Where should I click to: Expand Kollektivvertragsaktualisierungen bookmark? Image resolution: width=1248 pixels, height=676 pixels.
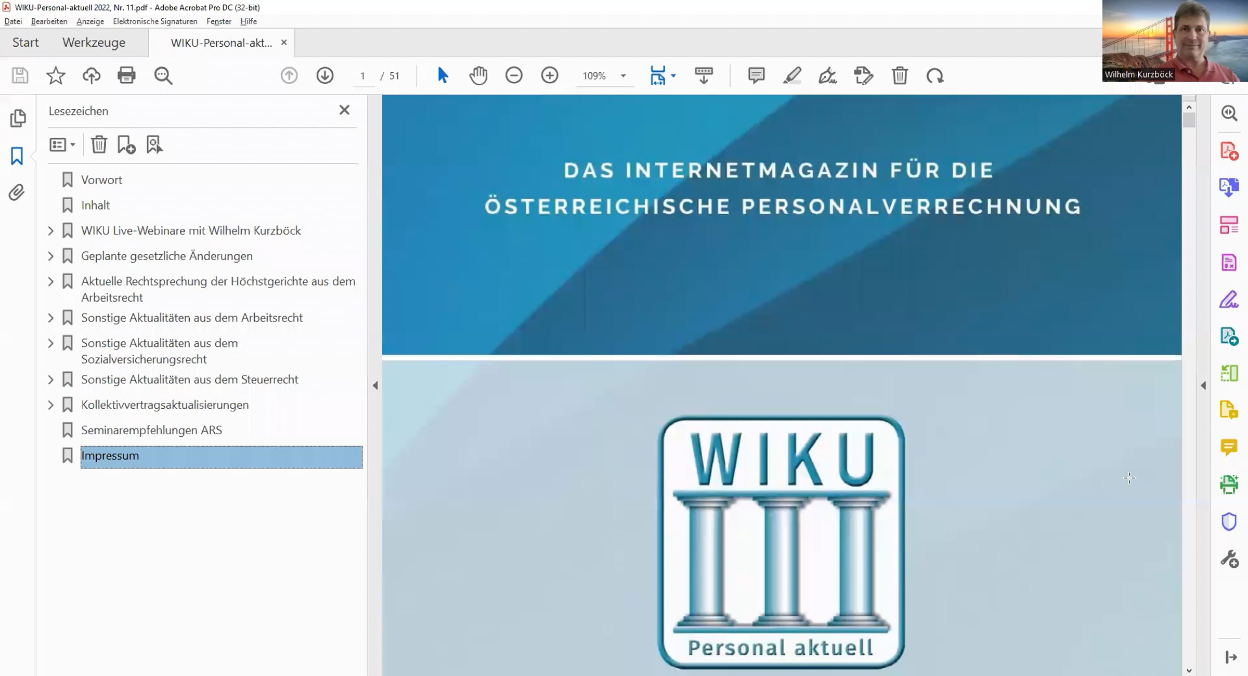[51, 405]
